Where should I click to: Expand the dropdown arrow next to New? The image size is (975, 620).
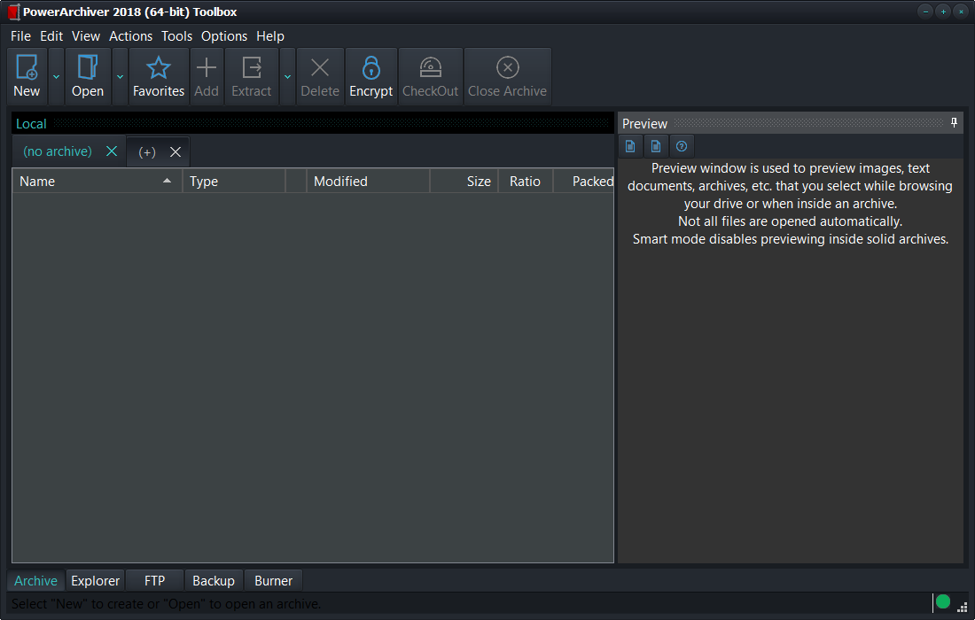(56, 77)
